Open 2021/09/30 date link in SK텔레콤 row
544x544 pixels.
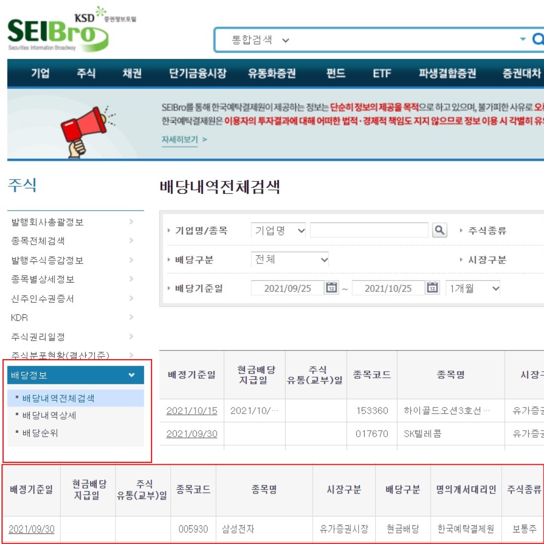pos(192,434)
